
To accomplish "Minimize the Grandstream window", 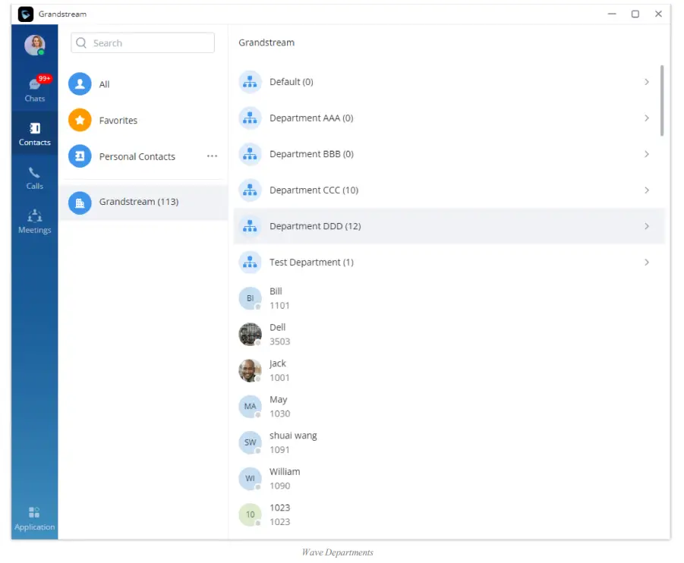I will pyautogui.click(x=612, y=14).
